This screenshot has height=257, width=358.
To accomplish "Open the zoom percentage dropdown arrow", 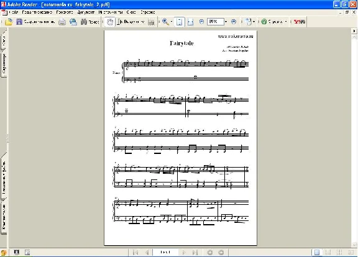I will (226, 22).
